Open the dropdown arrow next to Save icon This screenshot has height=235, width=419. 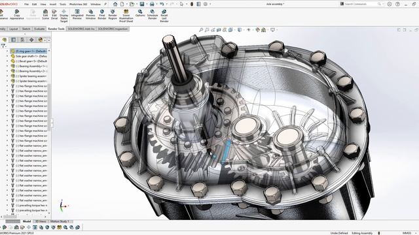point(146,4)
